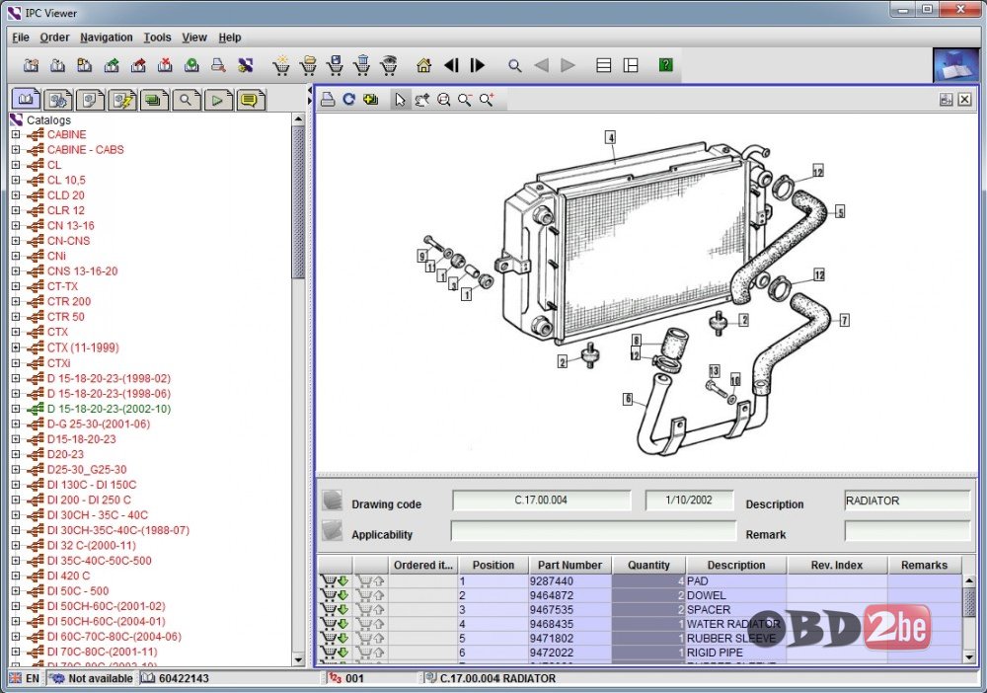This screenshot has height=693, width=987.
Task: Click the main toolbar icon with red X
Action: point(165,65)
